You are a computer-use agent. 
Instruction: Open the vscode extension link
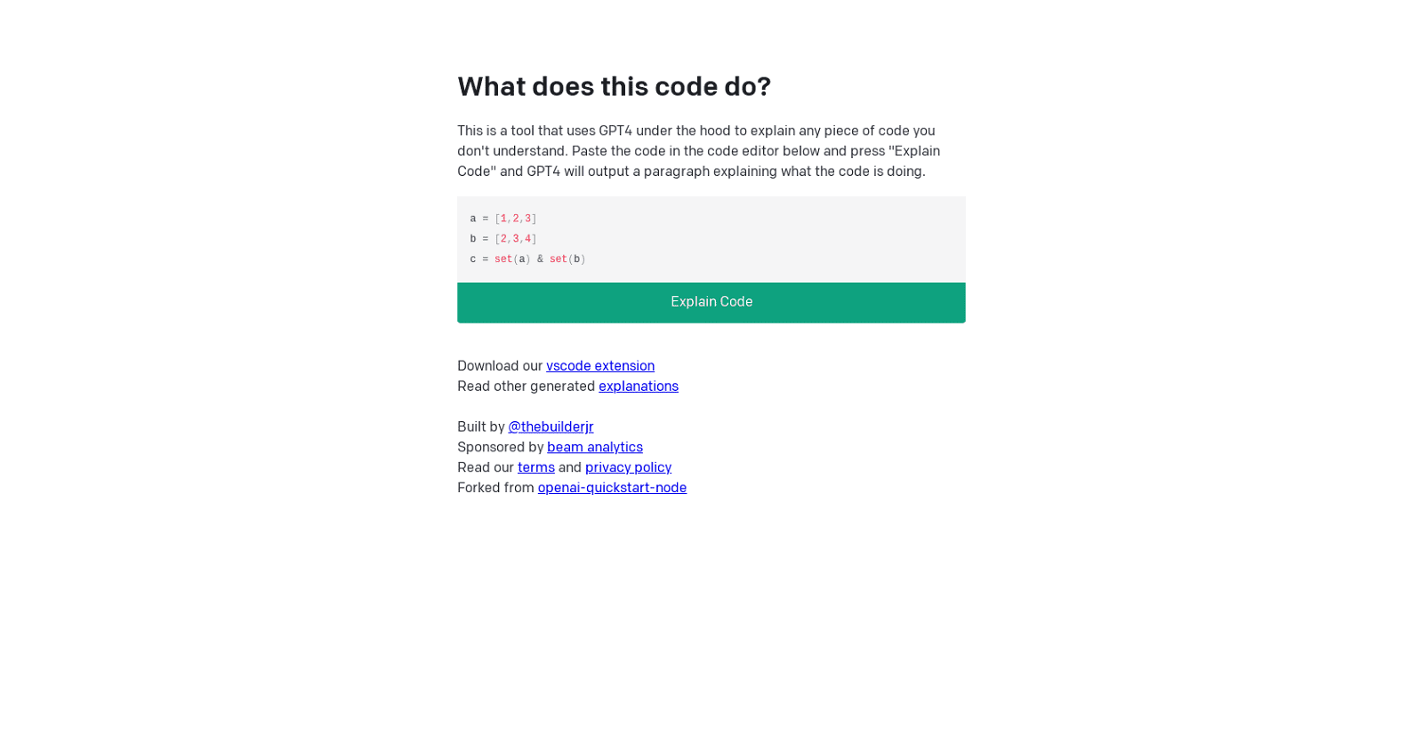599,365
